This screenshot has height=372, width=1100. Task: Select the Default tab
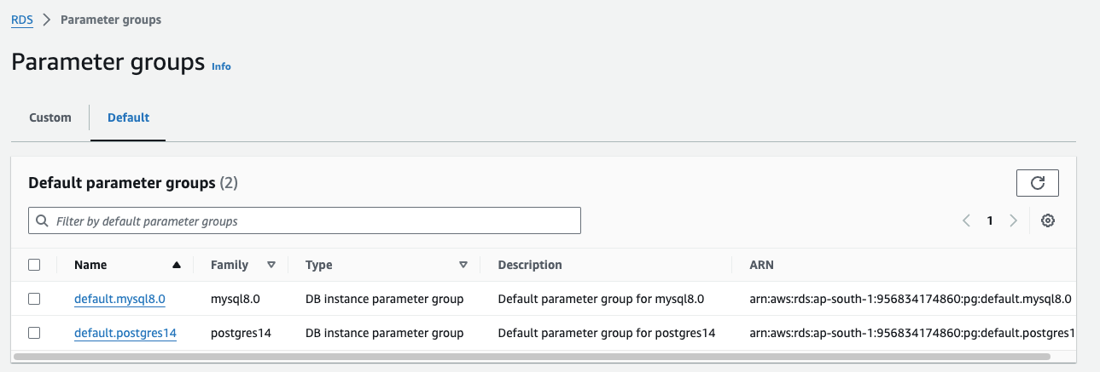click(128, 117)
